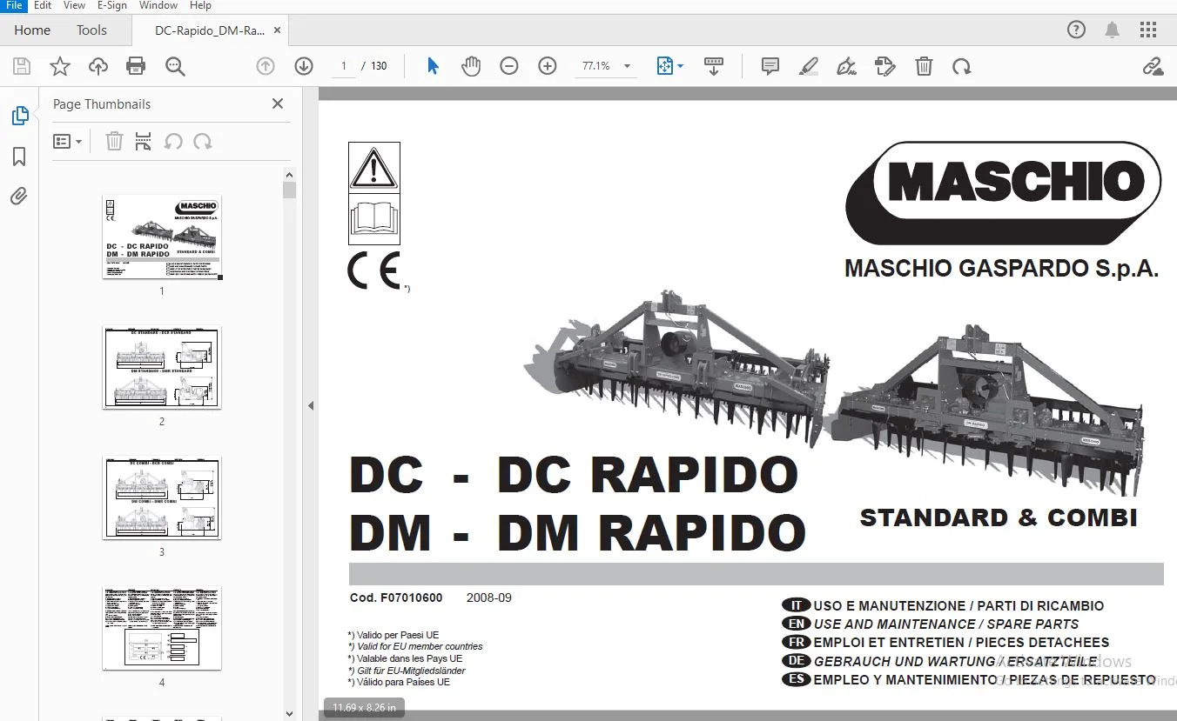
Task: Open the View menu
Action: click(74, 5)
